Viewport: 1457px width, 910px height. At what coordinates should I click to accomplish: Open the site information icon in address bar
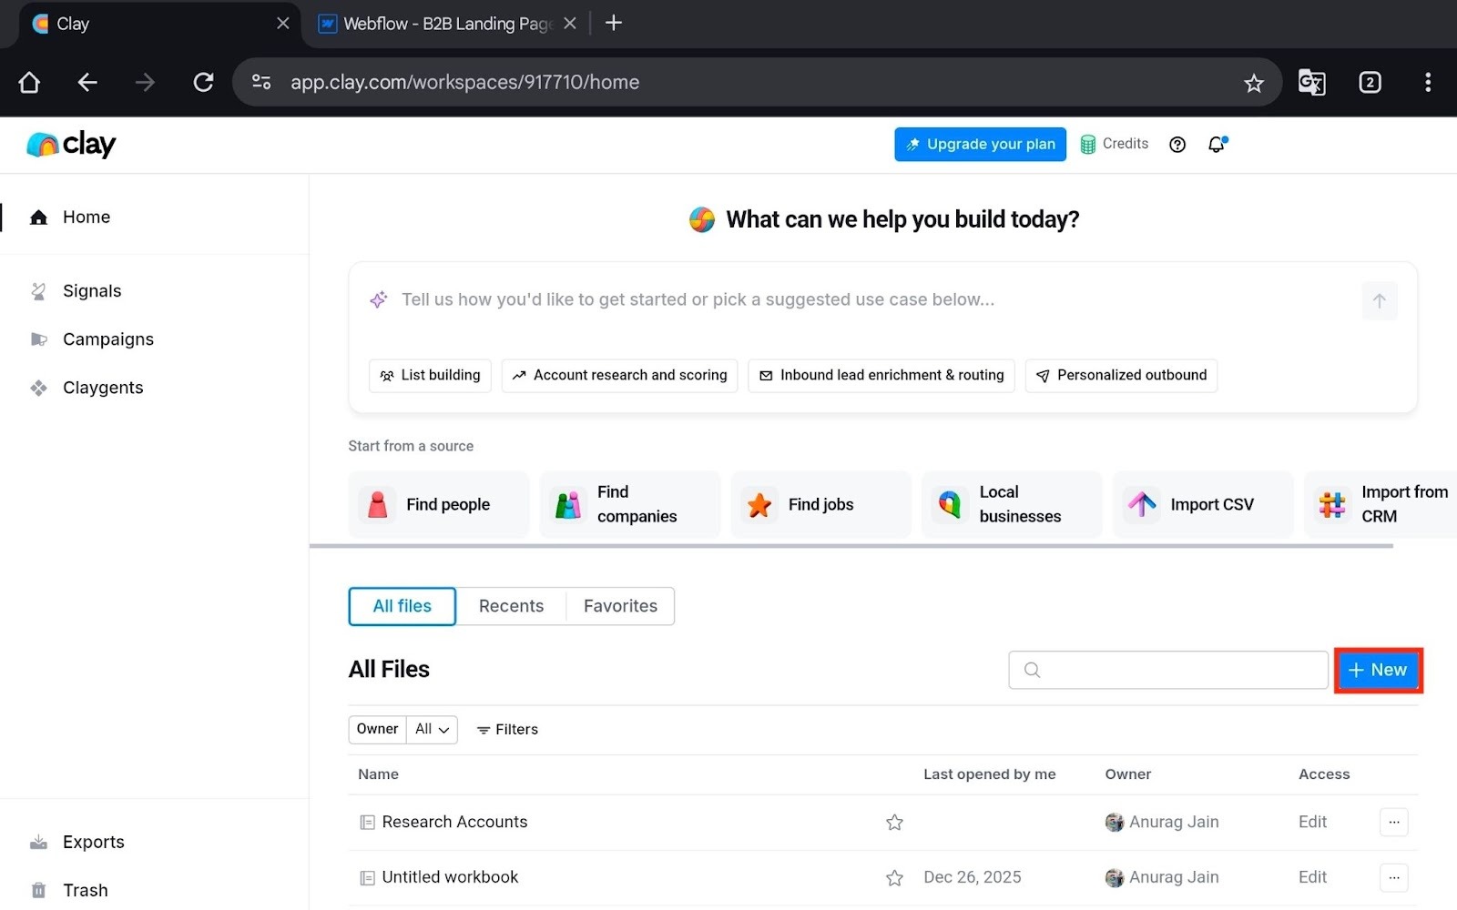(261, 82)
